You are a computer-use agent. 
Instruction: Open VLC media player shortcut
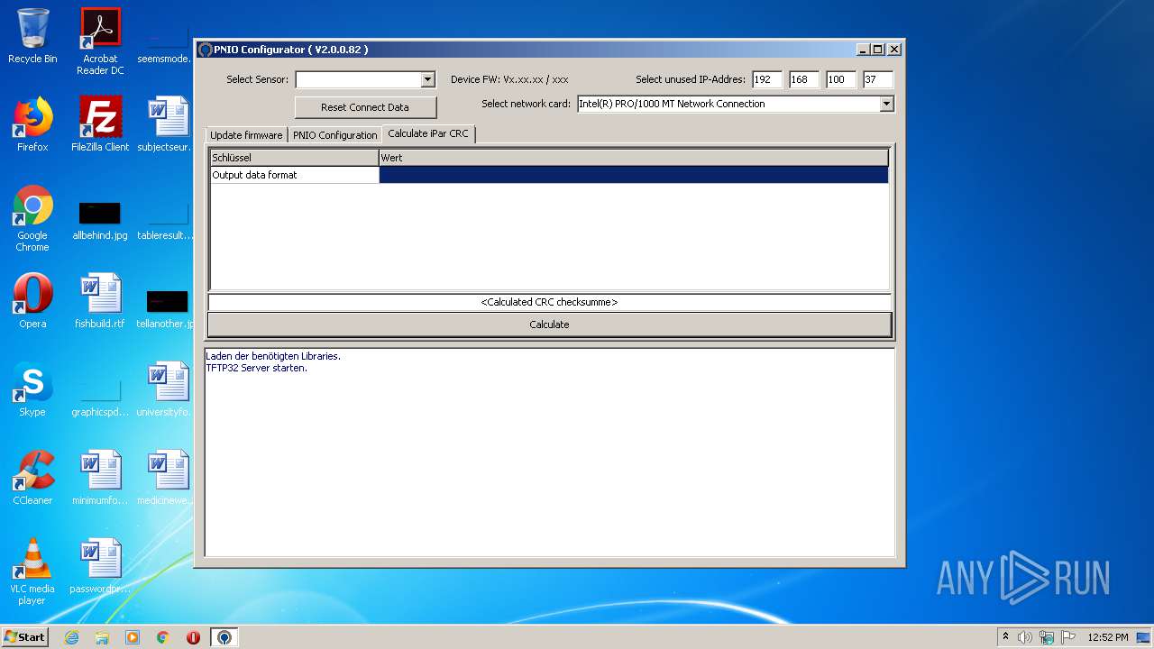tap(32, 571)
